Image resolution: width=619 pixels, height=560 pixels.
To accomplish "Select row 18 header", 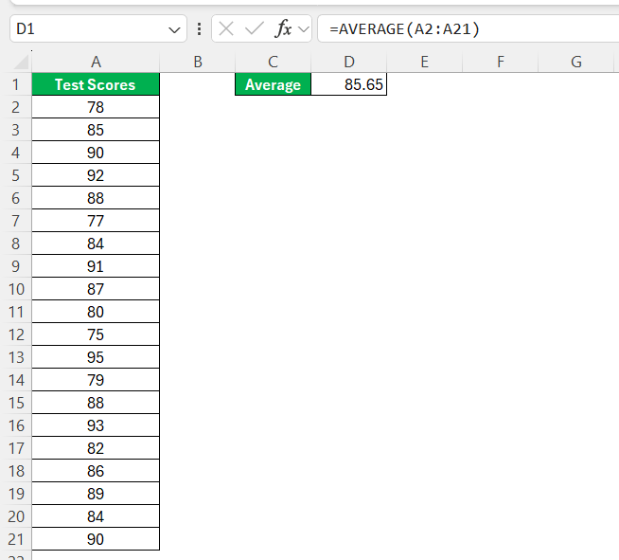I will (16, 471).
